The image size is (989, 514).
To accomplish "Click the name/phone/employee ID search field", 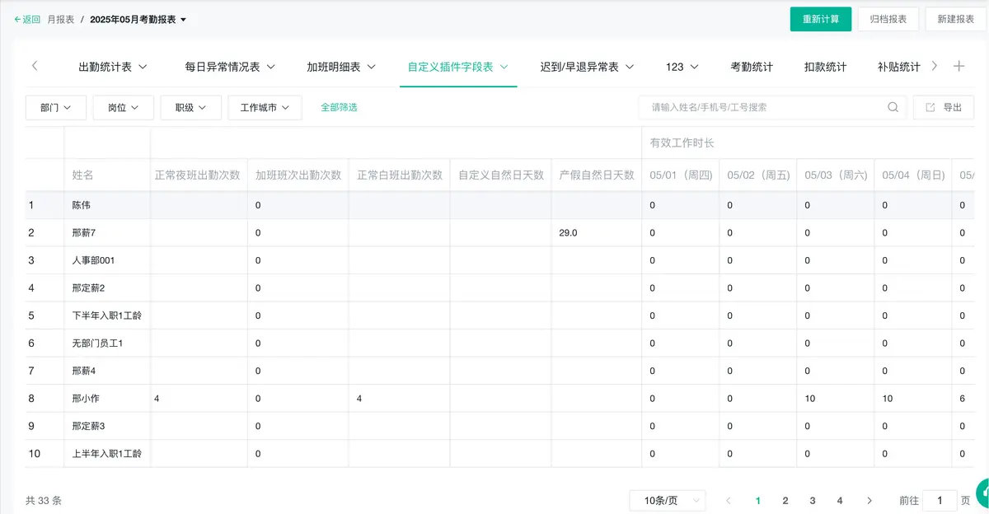I will (762, 107).
